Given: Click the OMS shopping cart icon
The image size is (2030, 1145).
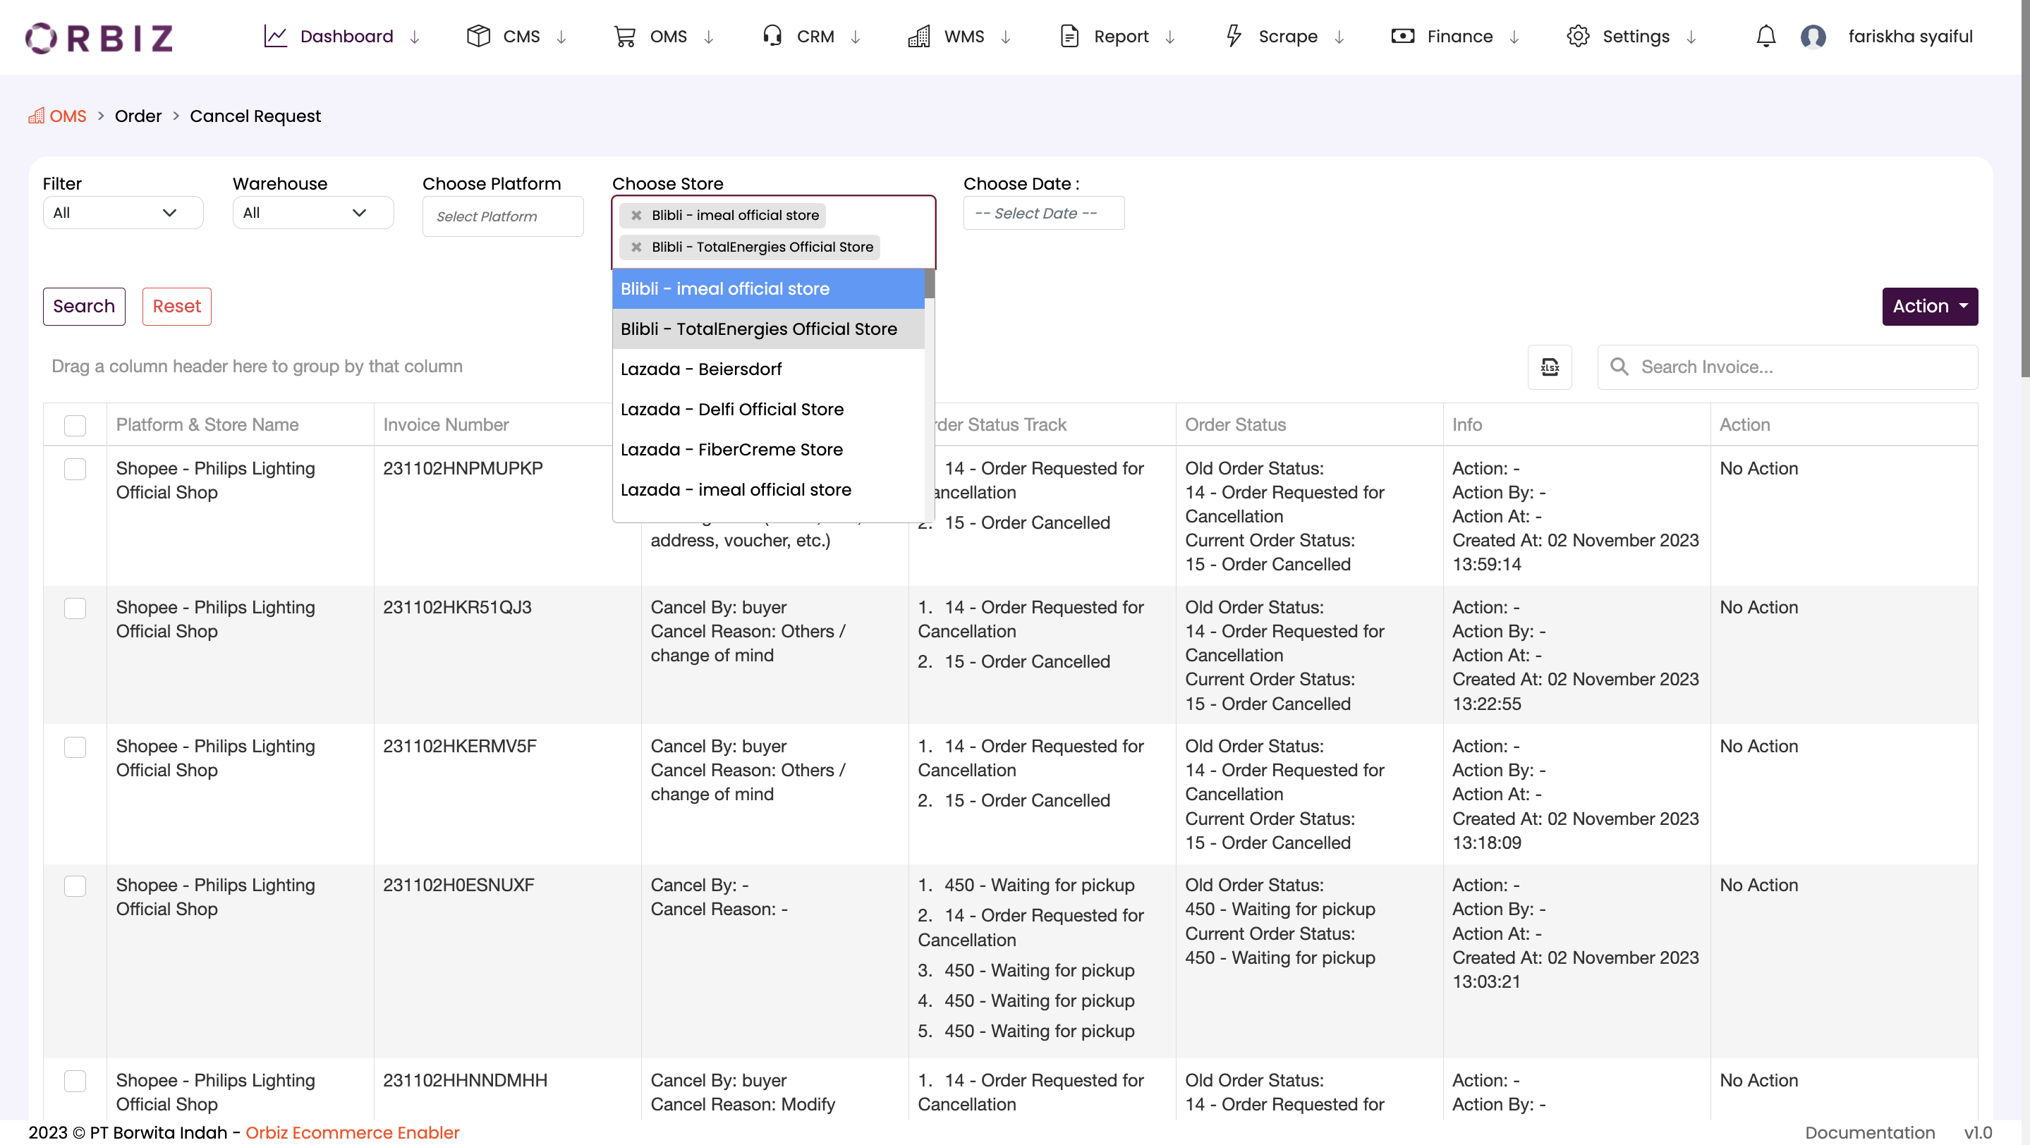Looking at the screenshot, I should coord(625,36).
